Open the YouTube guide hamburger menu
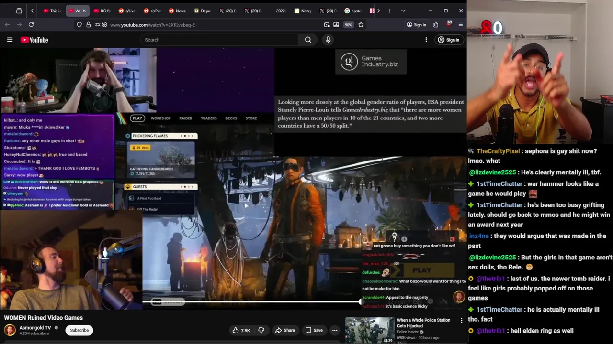The width and height of the screenshot is (613, 344). (x=10, y=40)
